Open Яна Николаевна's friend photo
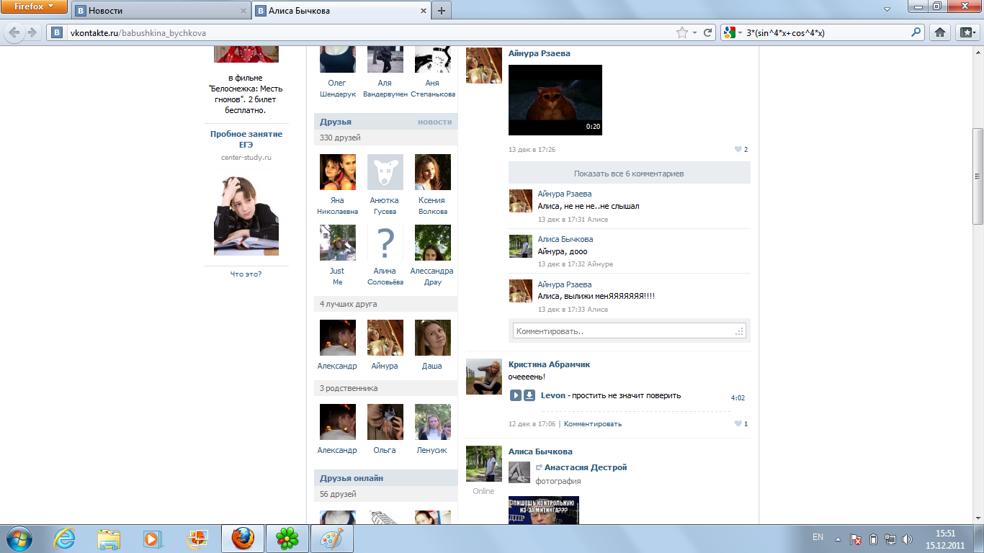The height and width of the screenshot is (553, 984). (x=338, y=172)
